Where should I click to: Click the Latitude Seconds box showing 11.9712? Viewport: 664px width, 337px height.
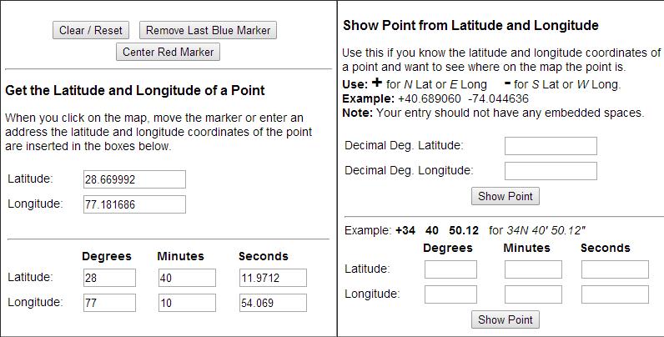[x=272, y=278]
